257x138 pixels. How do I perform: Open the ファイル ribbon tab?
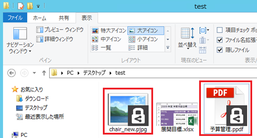[15, 18]
